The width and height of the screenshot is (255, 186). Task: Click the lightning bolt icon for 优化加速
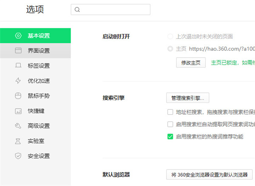pos(18,81)
